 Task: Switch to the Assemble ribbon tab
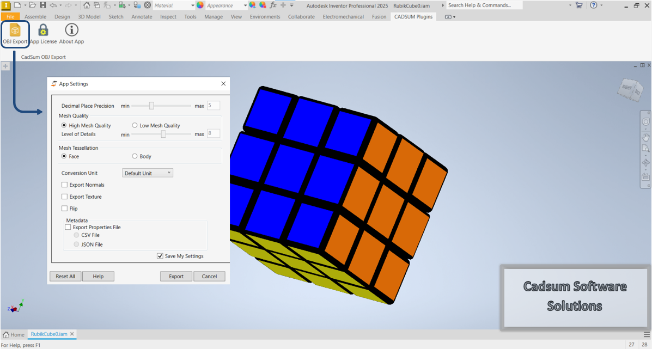tap(35, 17)
